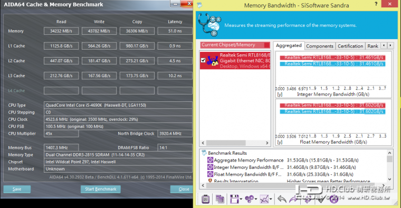Click the Sandra window title bar icon

(x=199, y=5)
